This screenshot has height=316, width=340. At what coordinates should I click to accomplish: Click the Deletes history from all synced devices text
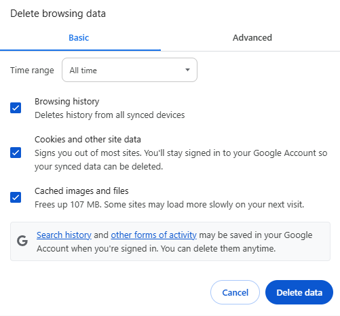(x=110, y=115)
